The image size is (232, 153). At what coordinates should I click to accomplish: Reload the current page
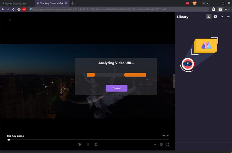13,9
